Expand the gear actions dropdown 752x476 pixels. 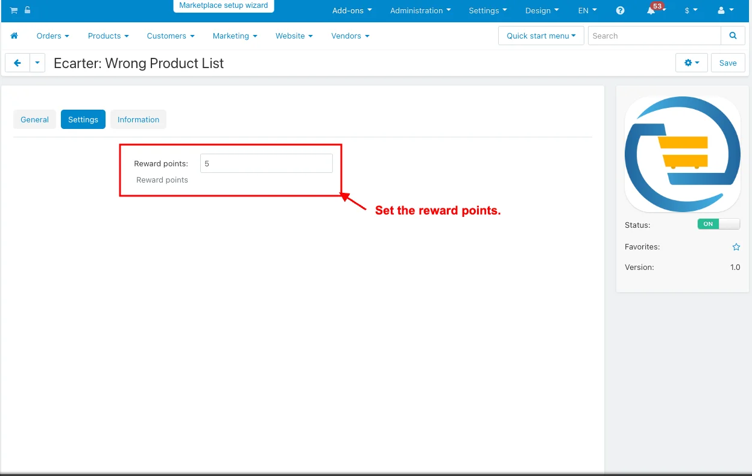(691, 63)
